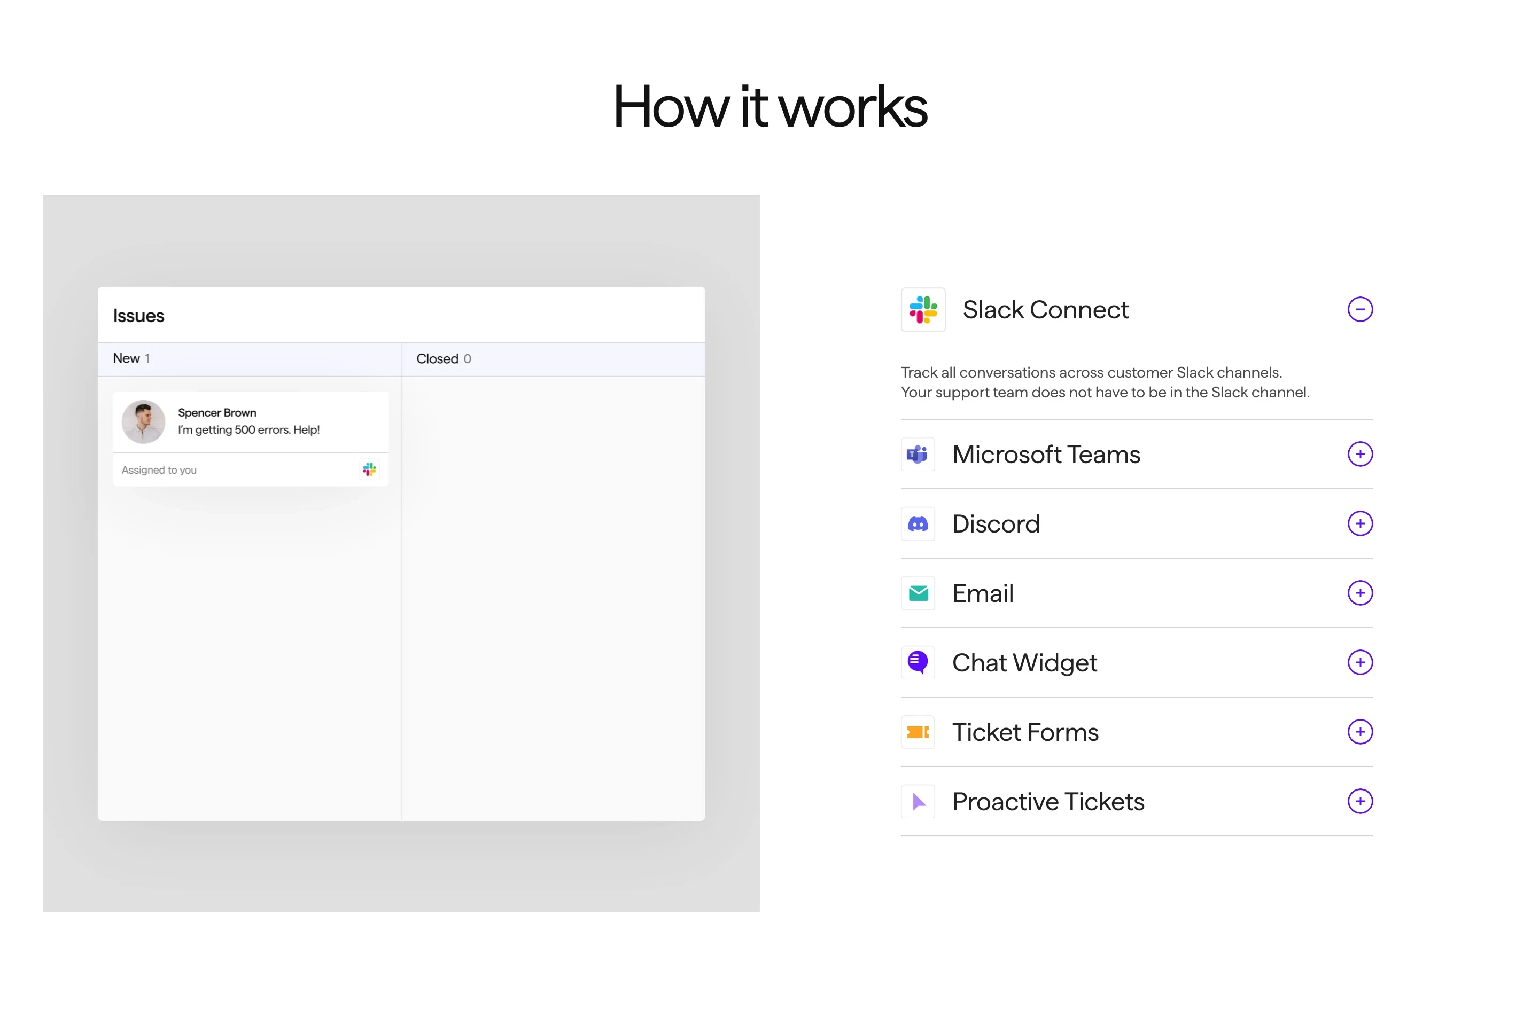Screen dimensions: 1539x1033
Task: Expand the Ticket Forms plus button
Action: point(1359,732)
